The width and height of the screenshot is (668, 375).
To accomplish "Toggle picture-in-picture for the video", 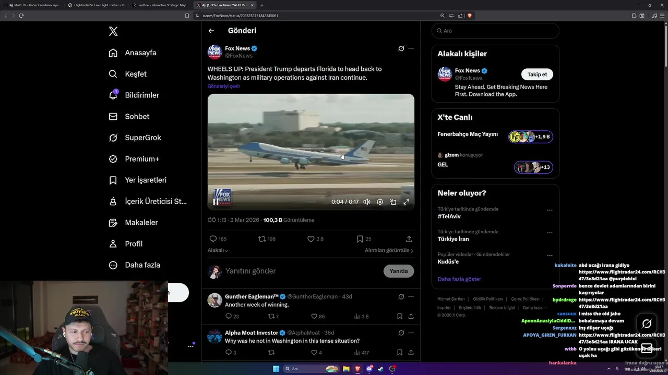I will (x=393, y=202).
